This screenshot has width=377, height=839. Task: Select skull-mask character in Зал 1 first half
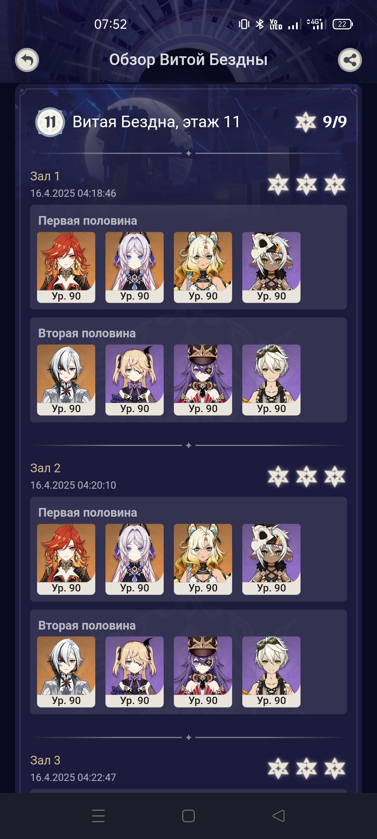tap(271, 267)
